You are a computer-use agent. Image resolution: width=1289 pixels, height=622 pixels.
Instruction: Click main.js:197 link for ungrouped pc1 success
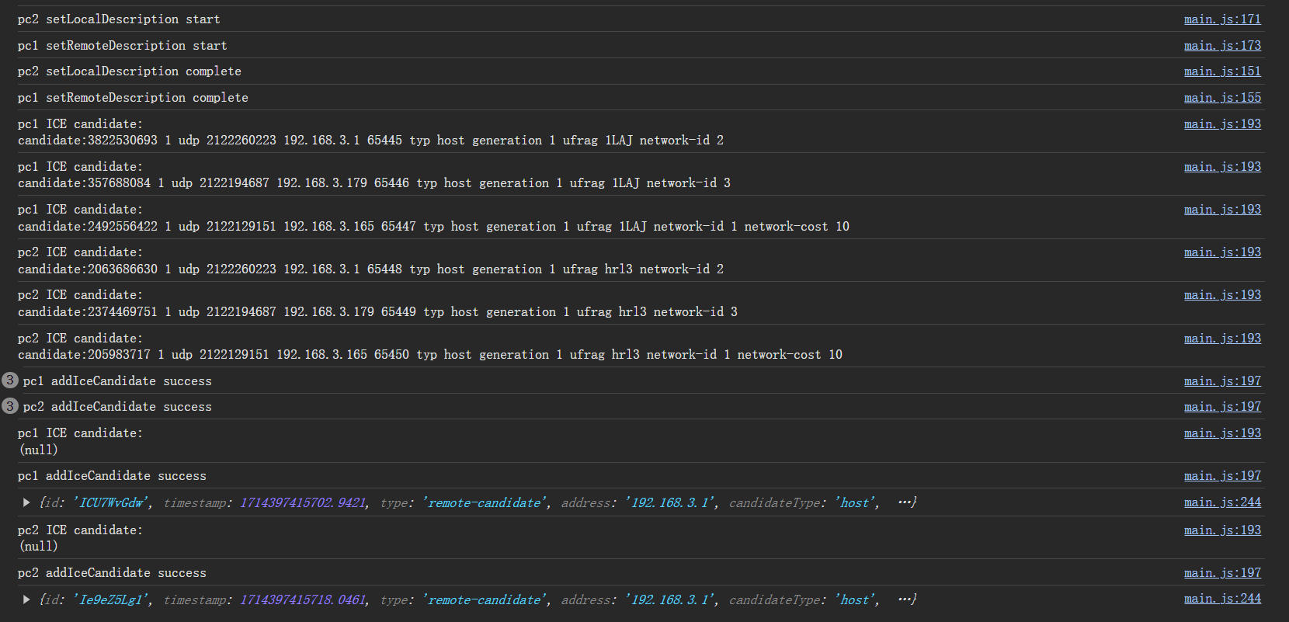pos(1222,475)
